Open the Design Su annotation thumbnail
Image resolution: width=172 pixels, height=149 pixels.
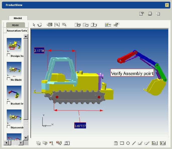14,45
